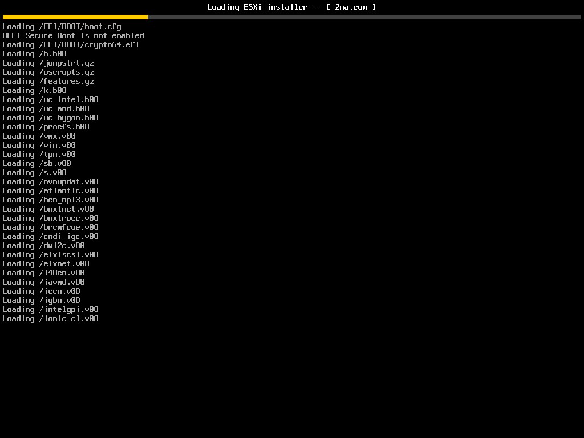Viewport: 584px width, 438px height.
Task: Select the line 'Loading /EFI/BOOT/boot.cfg'
Action: tap(62, 26)
